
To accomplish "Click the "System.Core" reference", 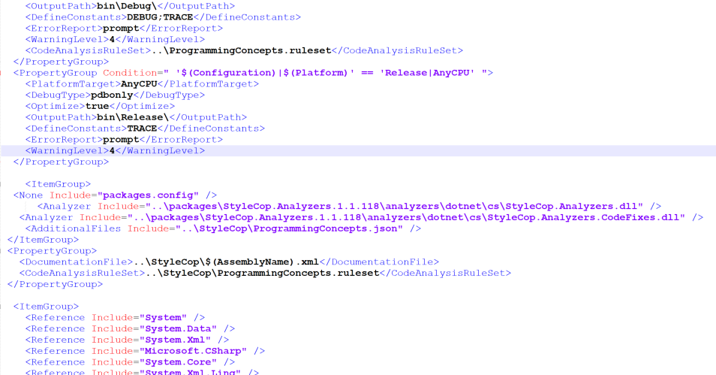I will click(x=178, y=362).
